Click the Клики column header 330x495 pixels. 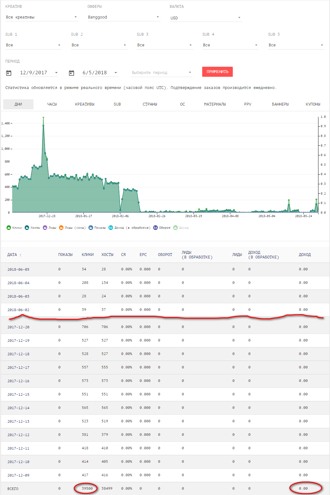tap(88, 255)
